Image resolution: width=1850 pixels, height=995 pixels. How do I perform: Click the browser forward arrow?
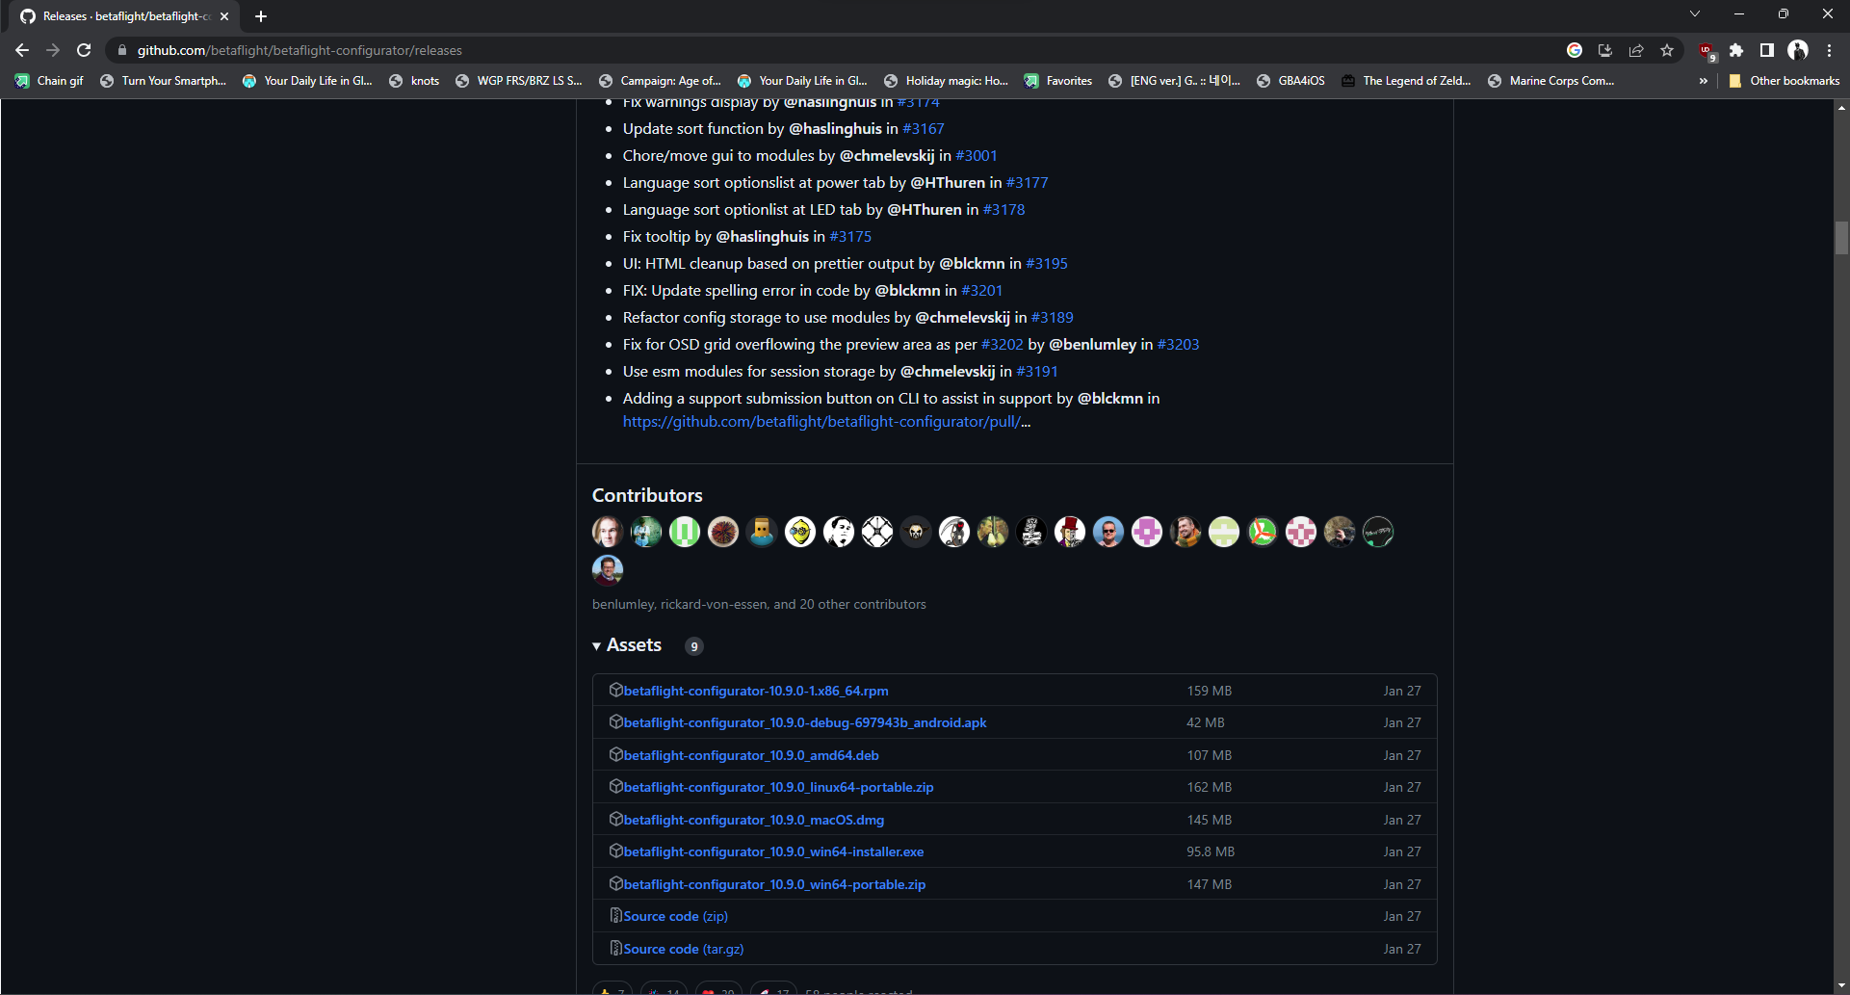tap(53, 50)
